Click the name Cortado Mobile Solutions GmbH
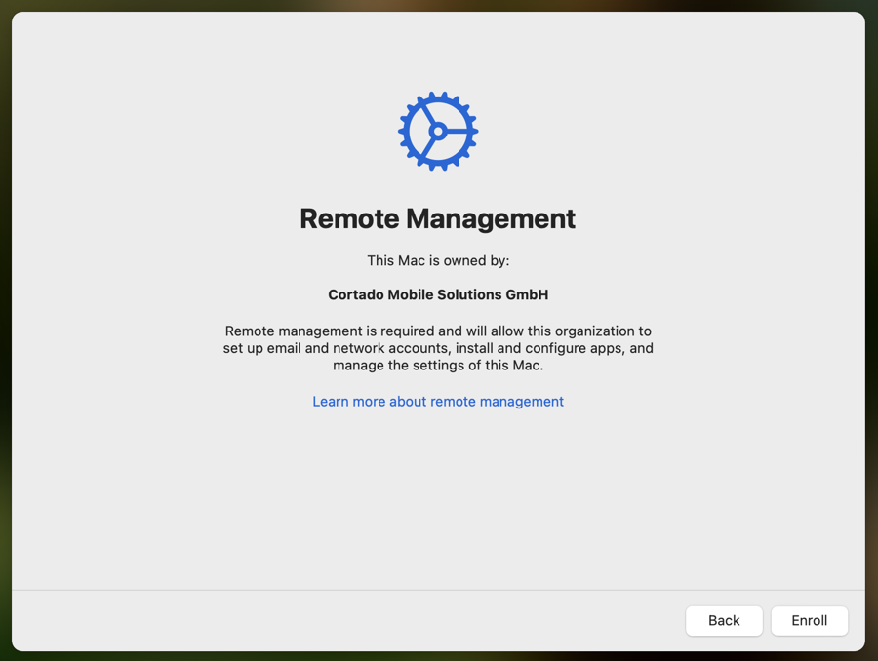Image resolution: width=878 pixels, height=661 pixels. tap(437, 294)
